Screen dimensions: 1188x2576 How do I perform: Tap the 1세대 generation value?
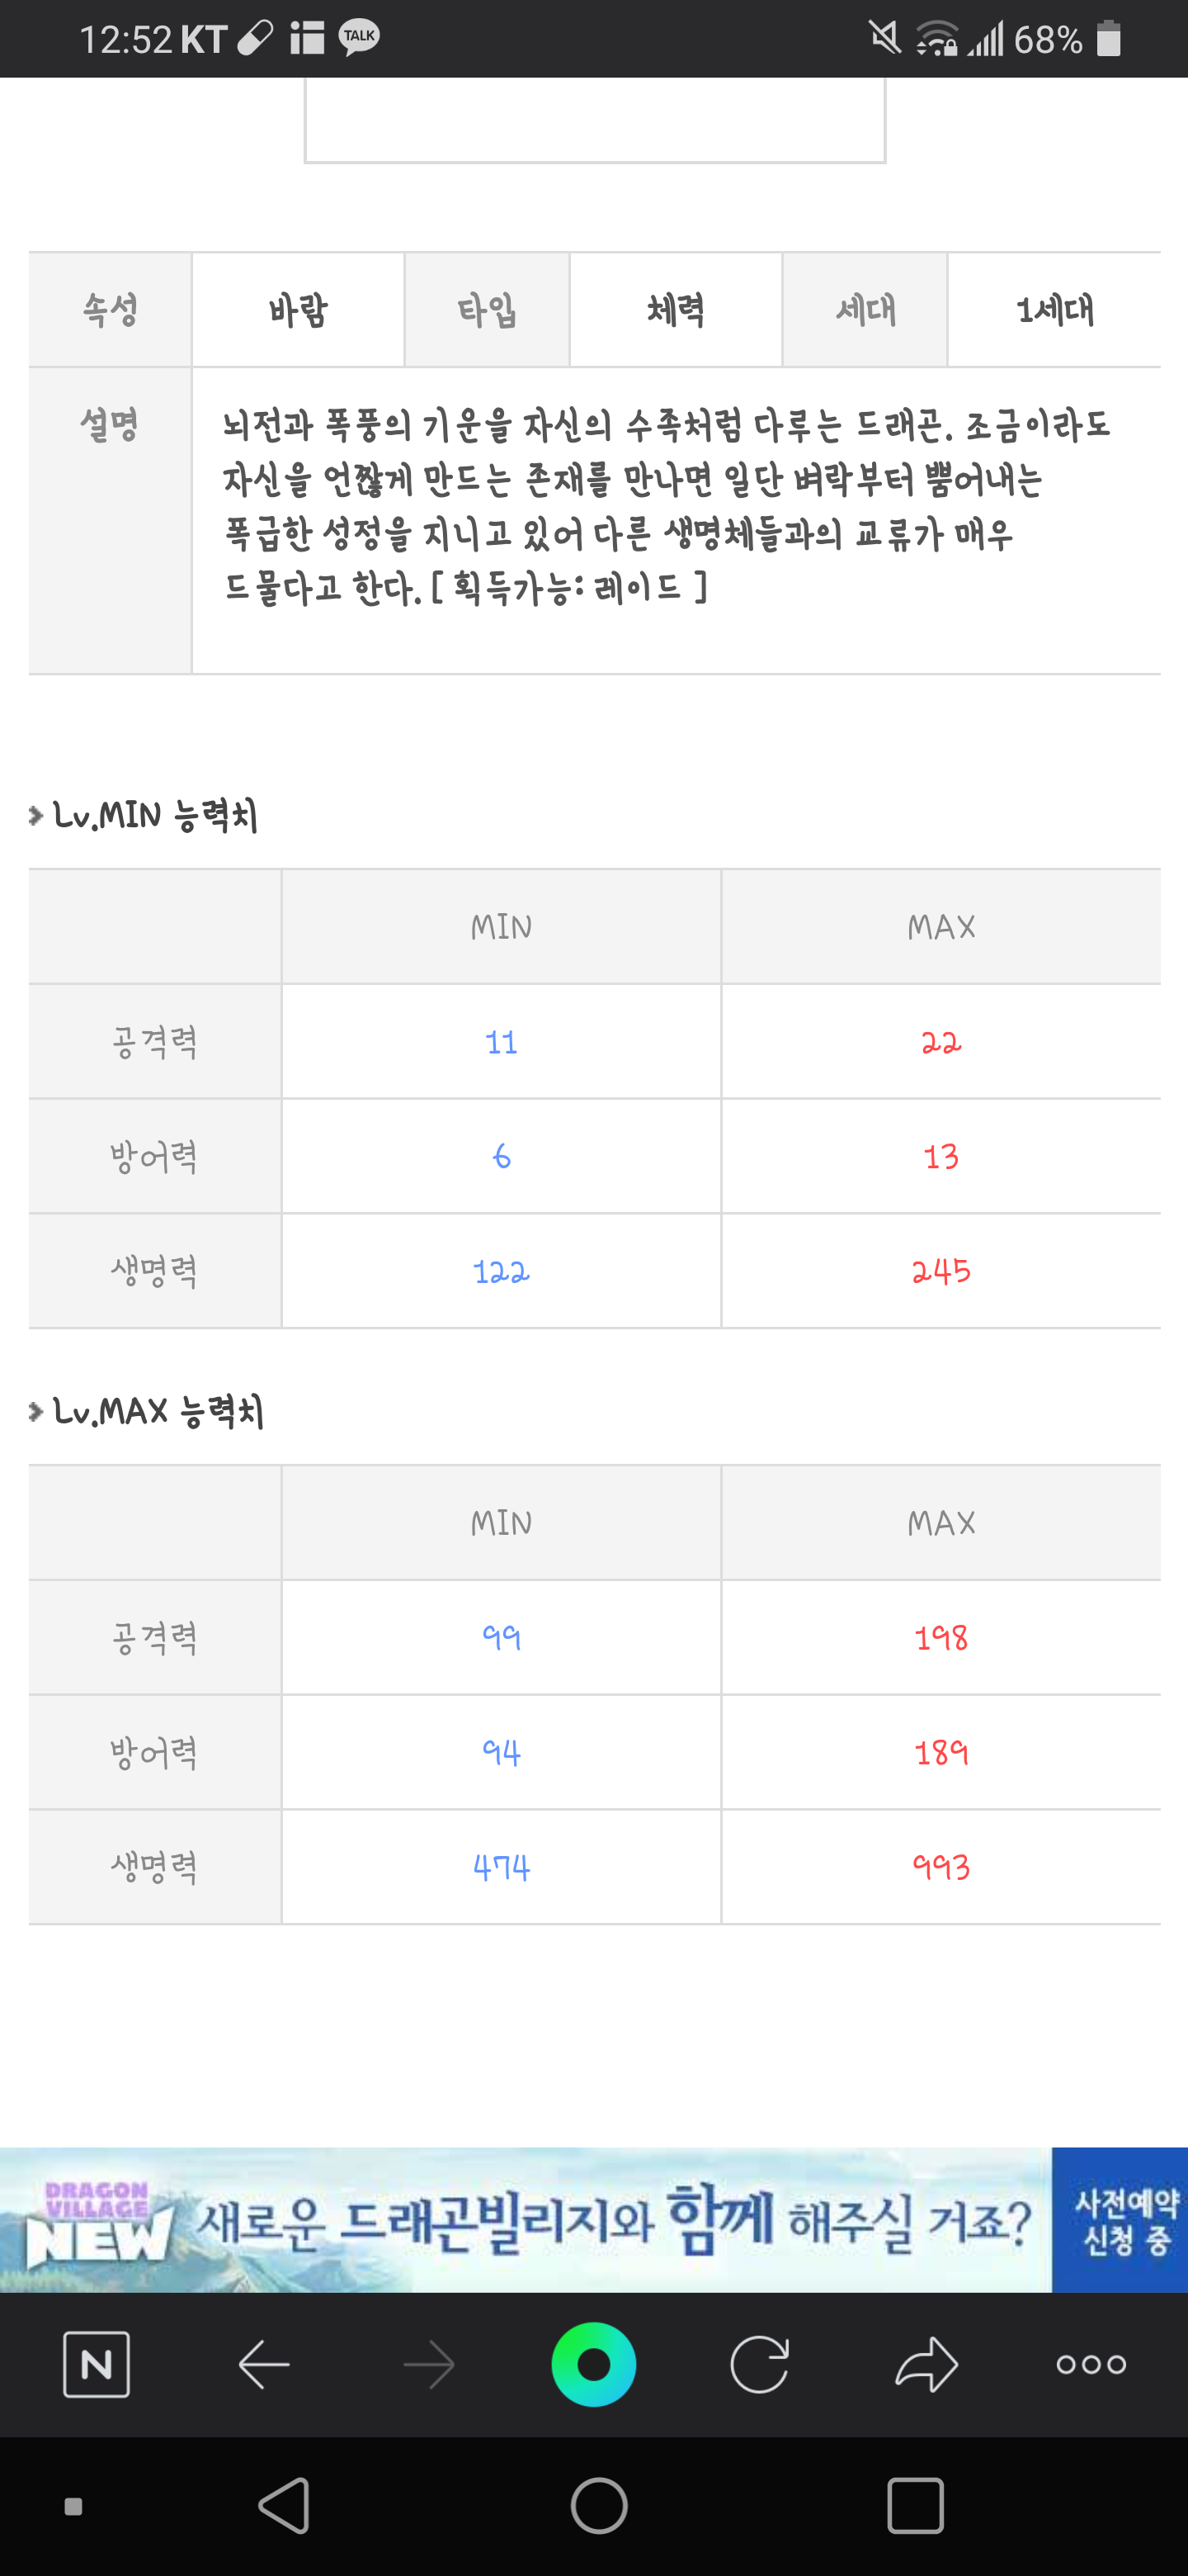pyautogui.click(x=1054, y=310)
